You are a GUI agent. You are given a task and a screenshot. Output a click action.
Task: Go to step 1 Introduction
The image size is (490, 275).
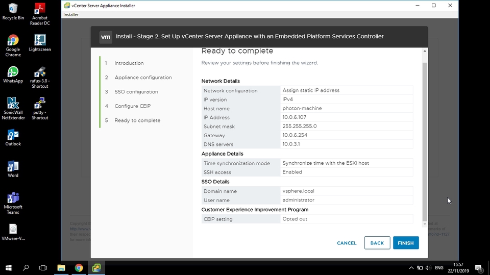[x=129, y=63]
